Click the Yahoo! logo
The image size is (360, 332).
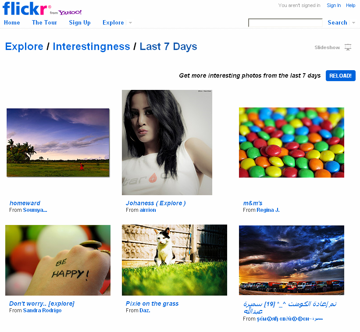(x=70, y=12)
